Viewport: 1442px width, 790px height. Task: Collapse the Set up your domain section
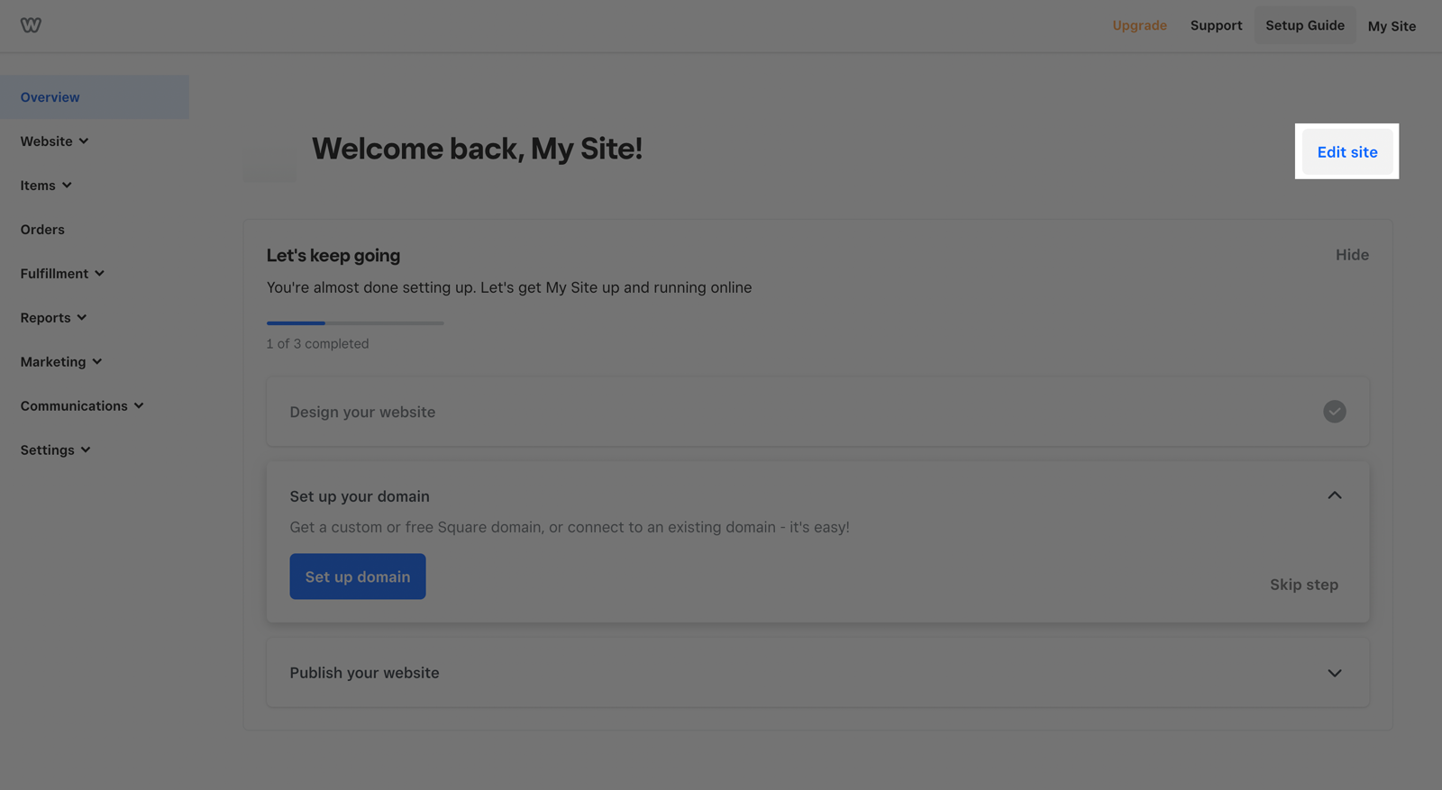coord(1334,495)
